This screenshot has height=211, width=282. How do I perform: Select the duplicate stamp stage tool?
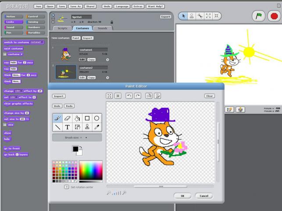[x=192, y=16]
